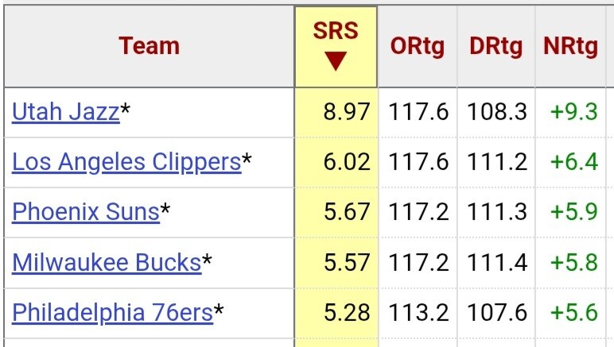Sort table by ORtg column
614x347 pixels.
point(418,46)
